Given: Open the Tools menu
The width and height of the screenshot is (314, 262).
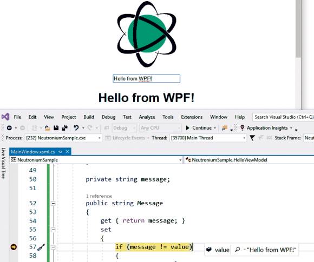Looking at the screenshot, I should tap(168, 117).
